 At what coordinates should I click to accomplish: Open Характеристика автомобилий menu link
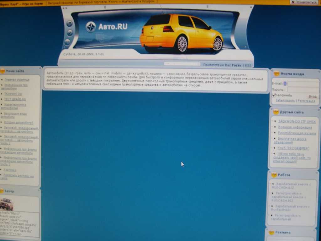point(13,106)
